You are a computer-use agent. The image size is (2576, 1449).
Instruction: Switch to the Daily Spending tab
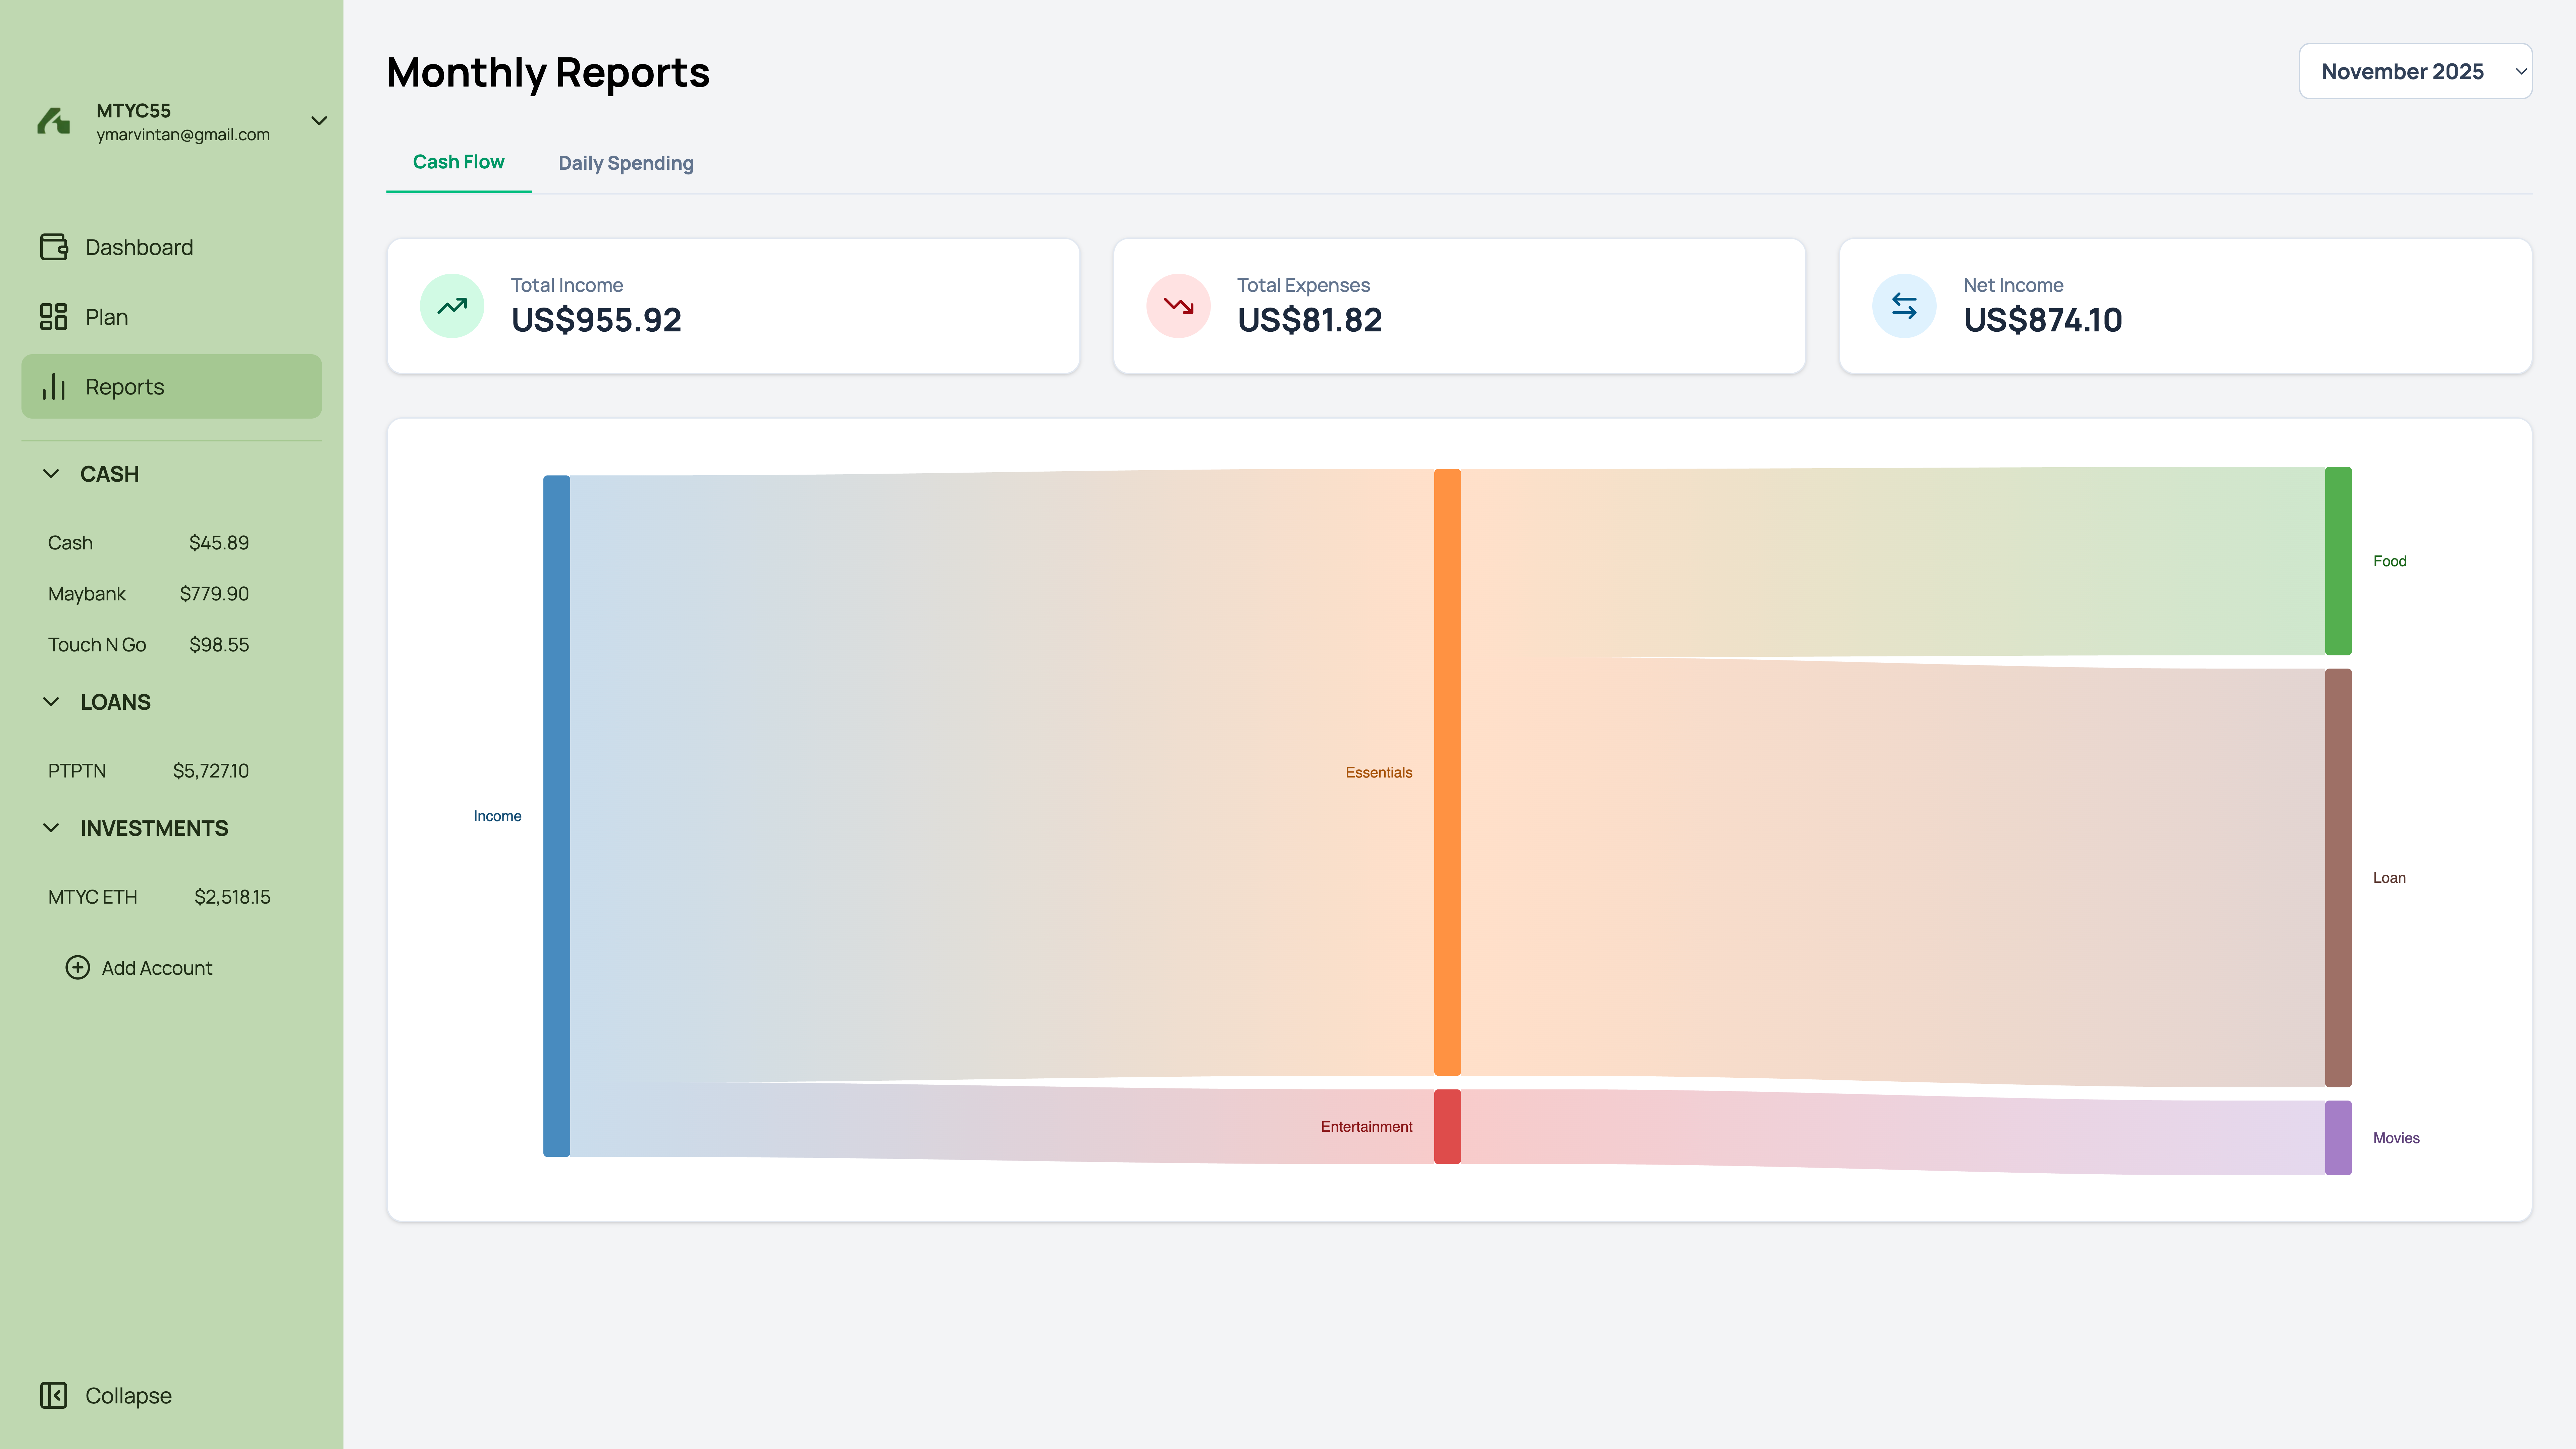tap(625, 163)
